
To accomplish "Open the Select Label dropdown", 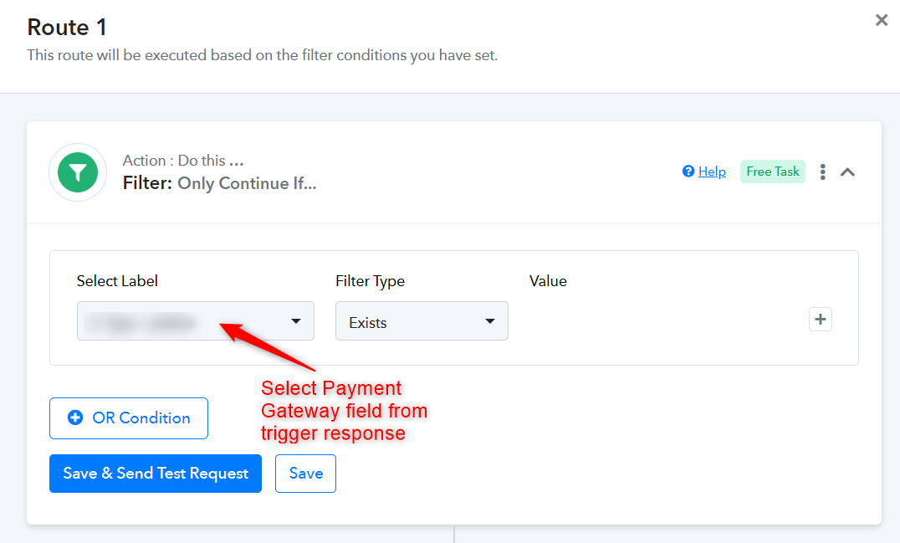I will (x=196, y=321).
